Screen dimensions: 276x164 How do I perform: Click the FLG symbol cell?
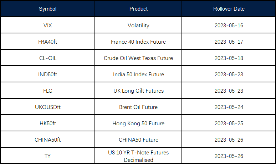[47, 91]
